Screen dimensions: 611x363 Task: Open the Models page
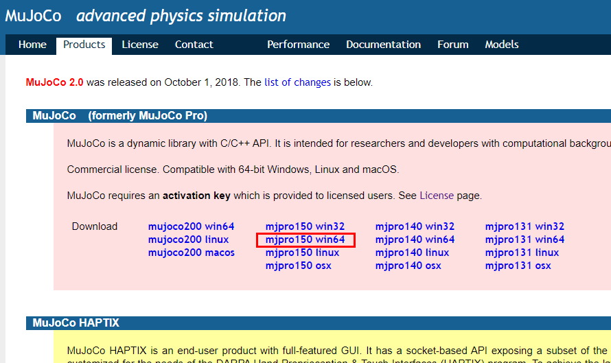click(502, 45)
